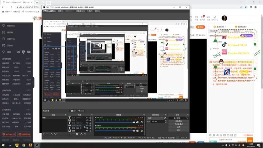This screenshot has width=263, height=148.
Task: Move the scene down with arrow icon
Action: (55, 134)
